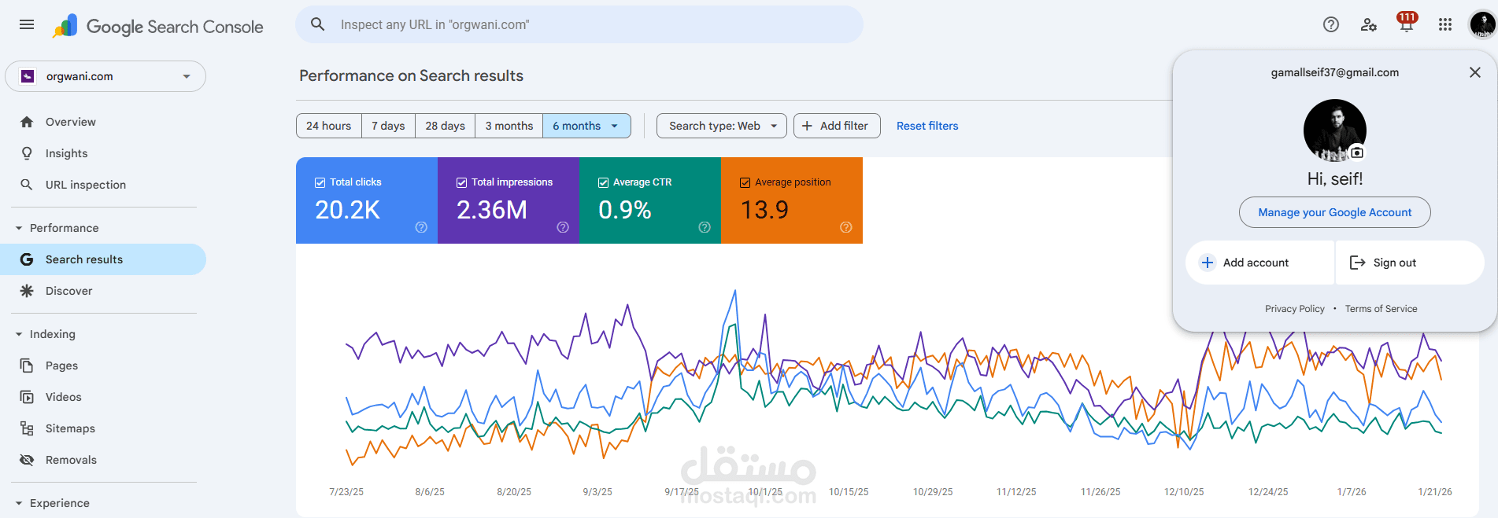This screenshot has width=1498, height=518.
Task: Toggle the Total impressions checkbox
Action: coord(462,182)
